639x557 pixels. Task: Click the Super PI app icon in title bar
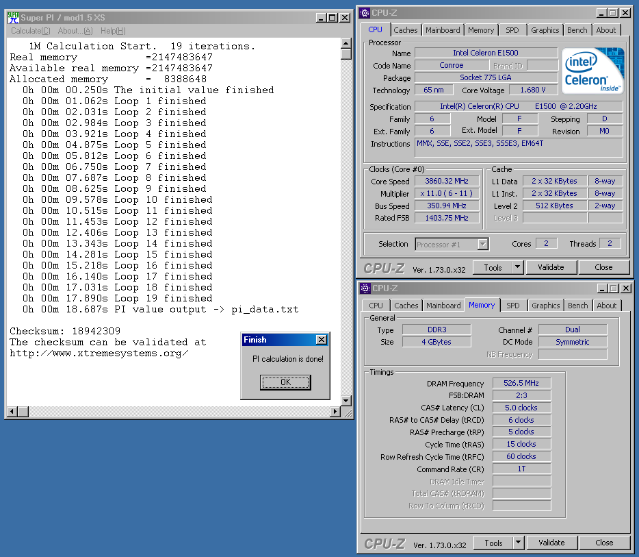point(14,18)
